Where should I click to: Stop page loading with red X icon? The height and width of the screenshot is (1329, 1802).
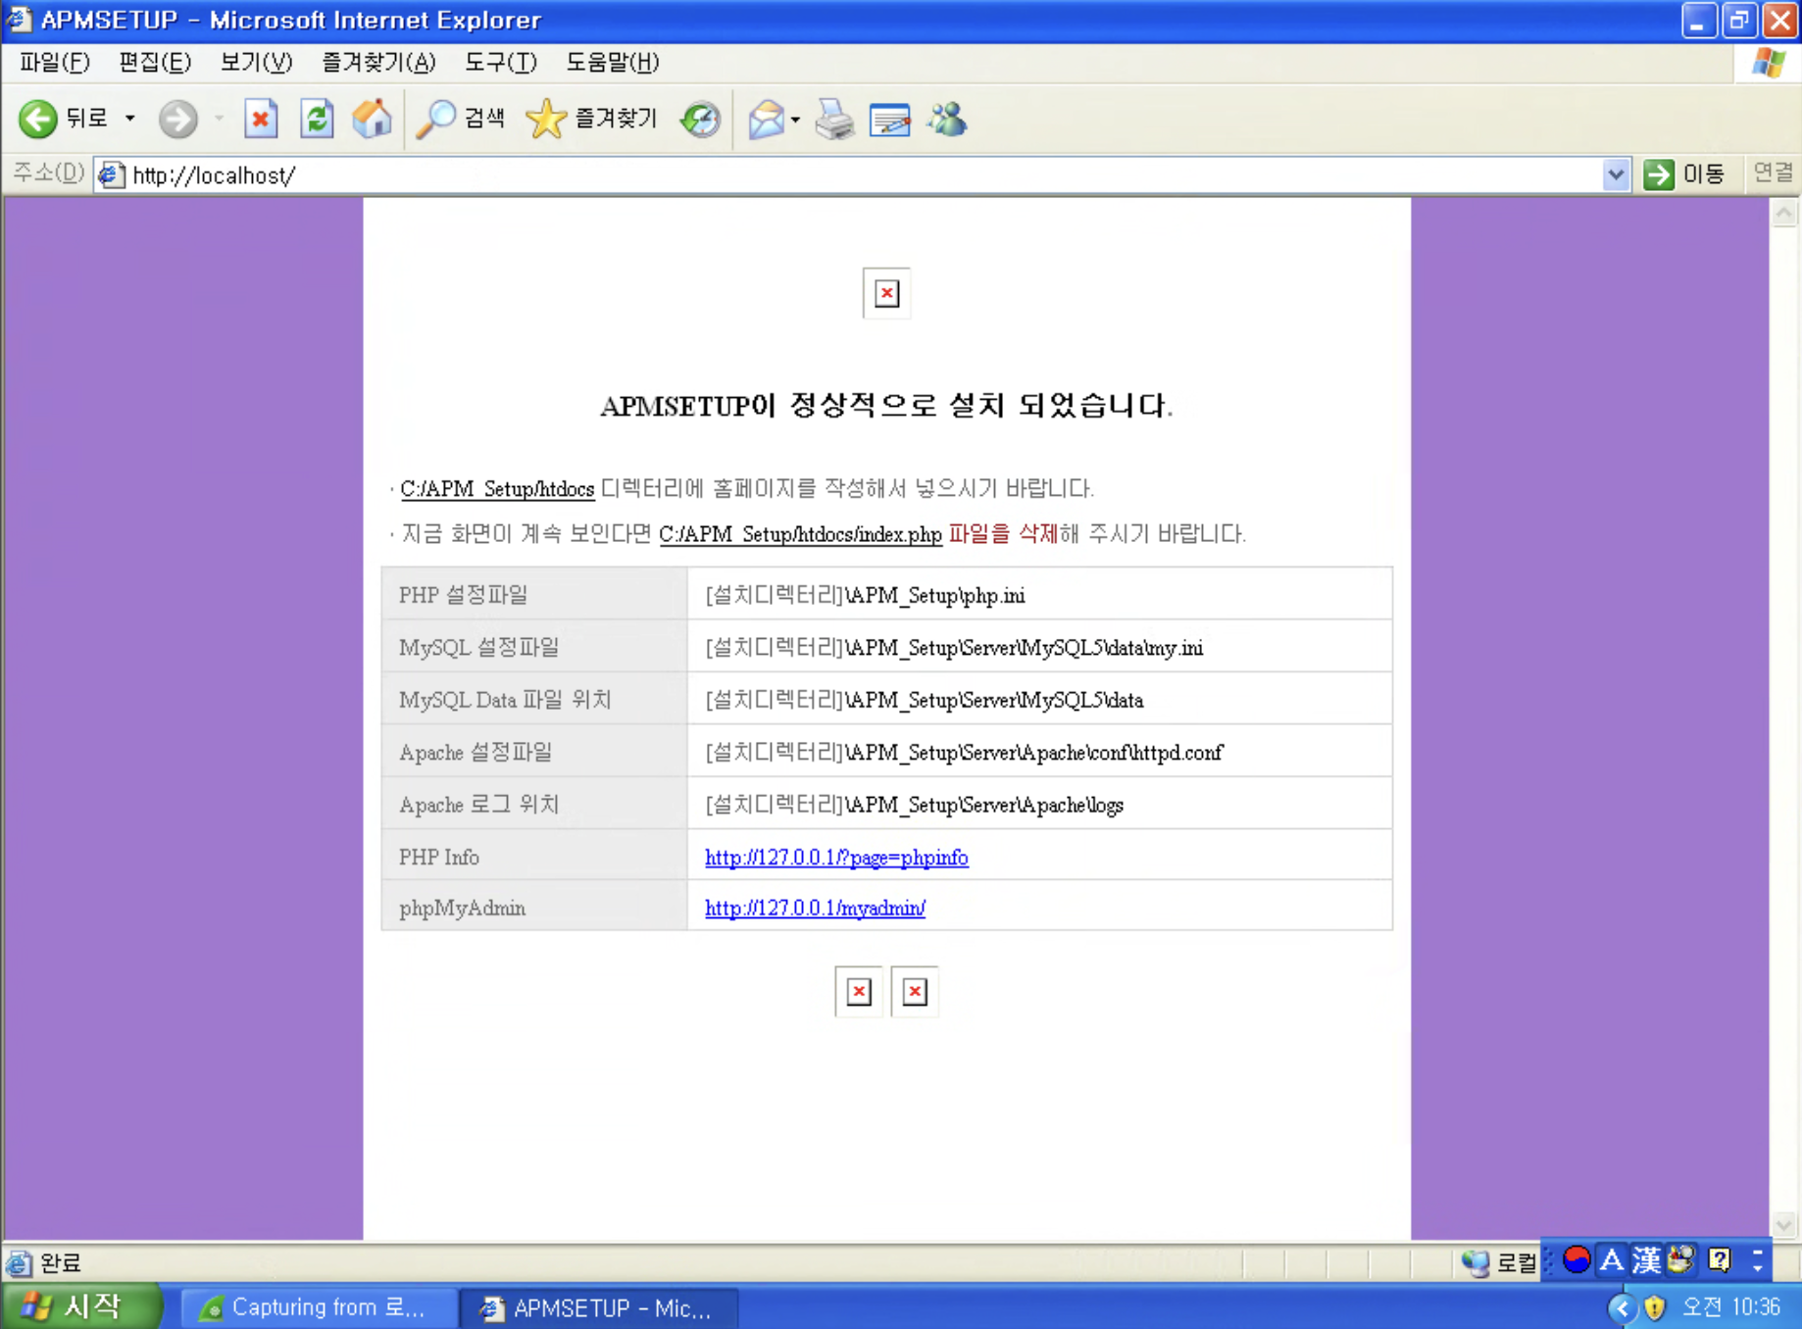pos(261,120)
